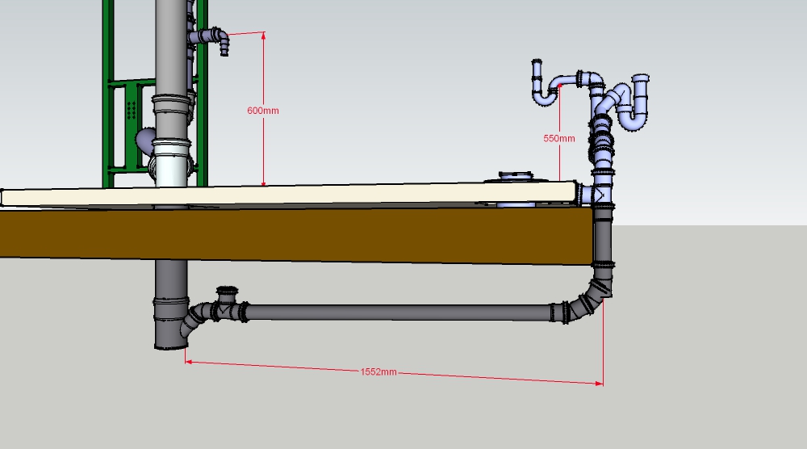Select the brown floor slab

pyautogui.click(x=296, y=235)
